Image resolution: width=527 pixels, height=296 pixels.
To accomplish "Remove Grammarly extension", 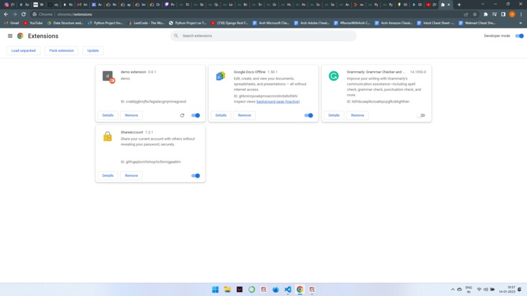I will pyautogui.click(x=358, y=115).
